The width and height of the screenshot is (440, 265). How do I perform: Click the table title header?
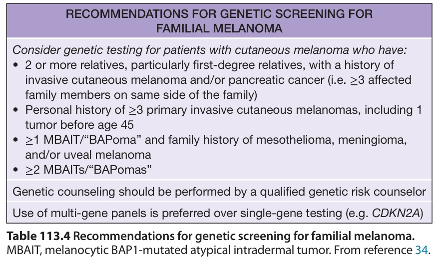pos(219,21)
